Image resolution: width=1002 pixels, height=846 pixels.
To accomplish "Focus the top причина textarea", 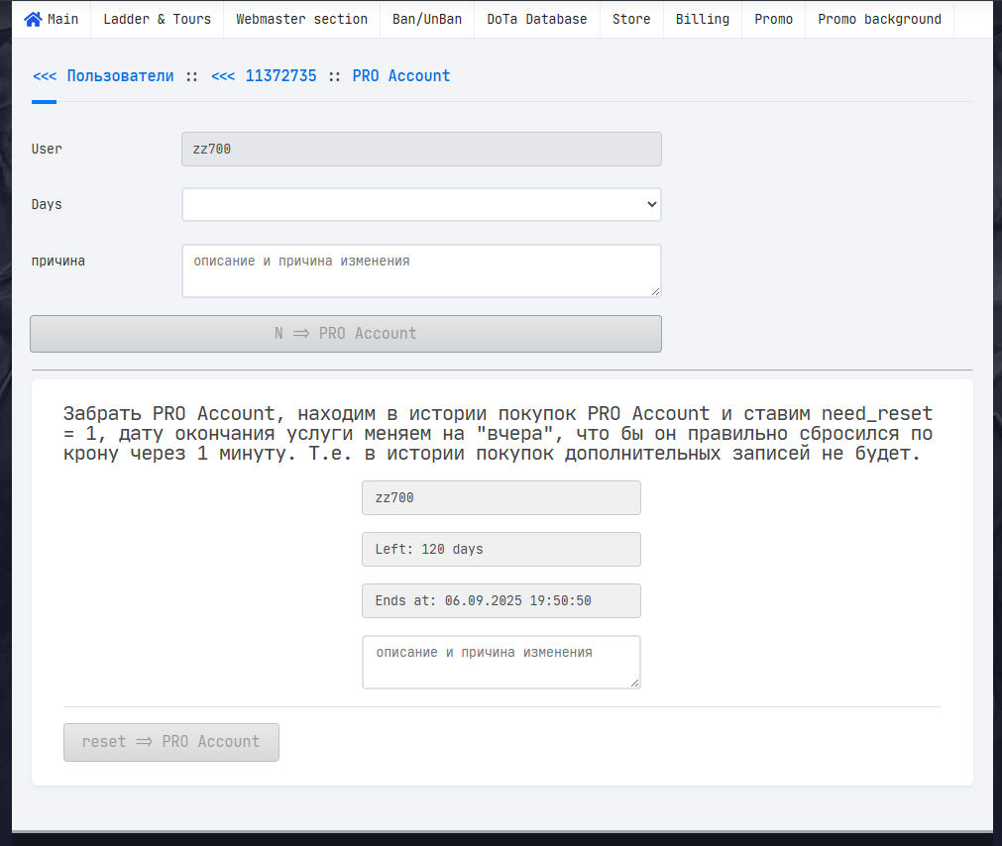I will [422, 270].
